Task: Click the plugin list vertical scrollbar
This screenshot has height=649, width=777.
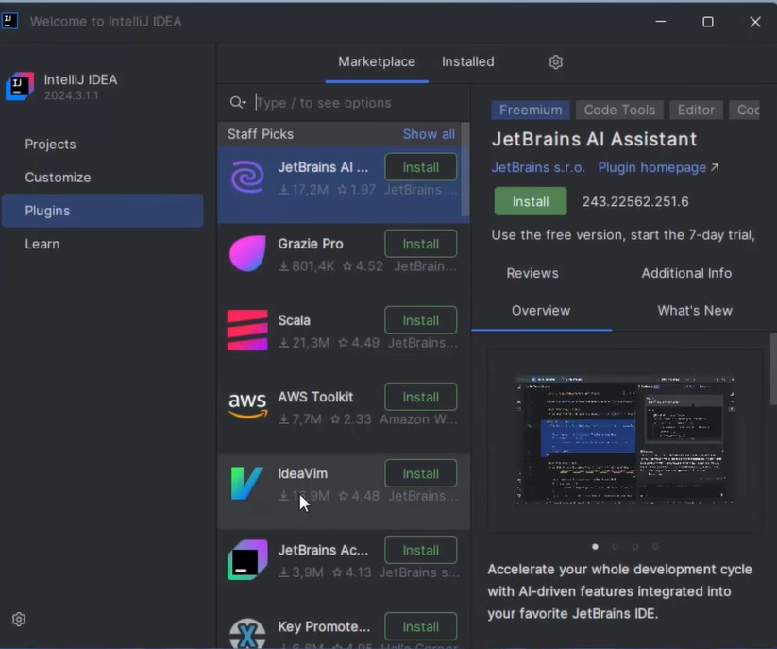Action: (x=465, y=169)
